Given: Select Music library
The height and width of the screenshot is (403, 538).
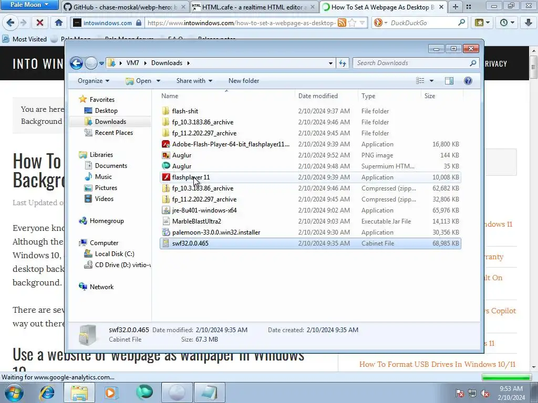Looking at the screenshot, I should pyautogui.click(x=103, y=177).
